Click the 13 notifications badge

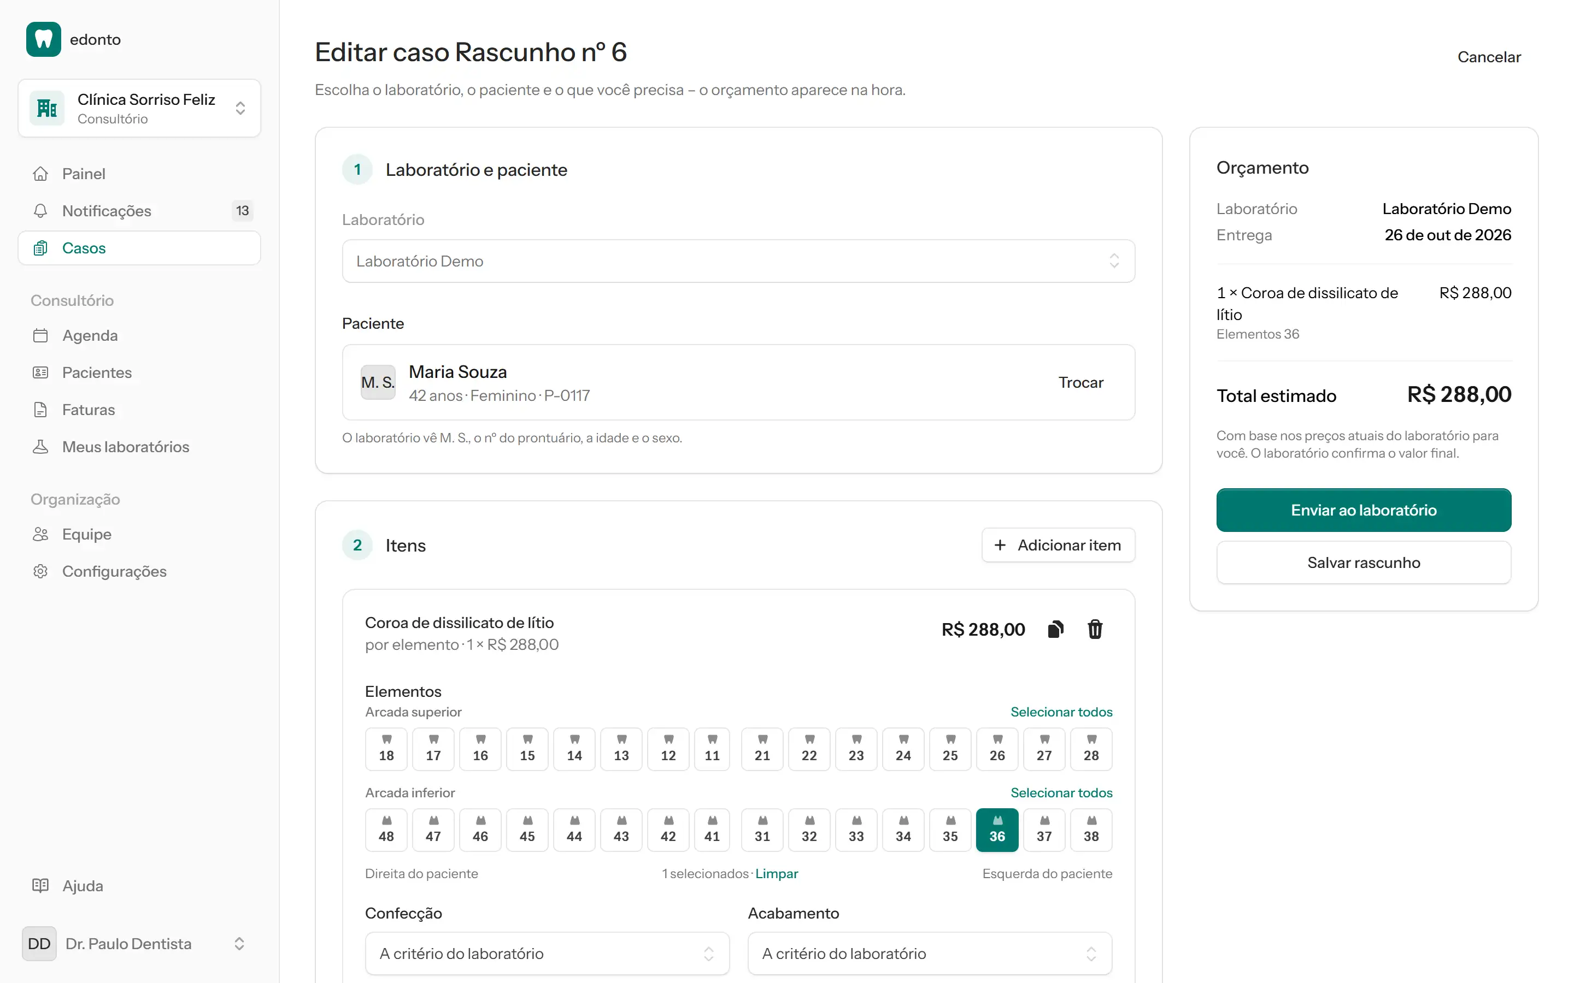pos(242,211)
